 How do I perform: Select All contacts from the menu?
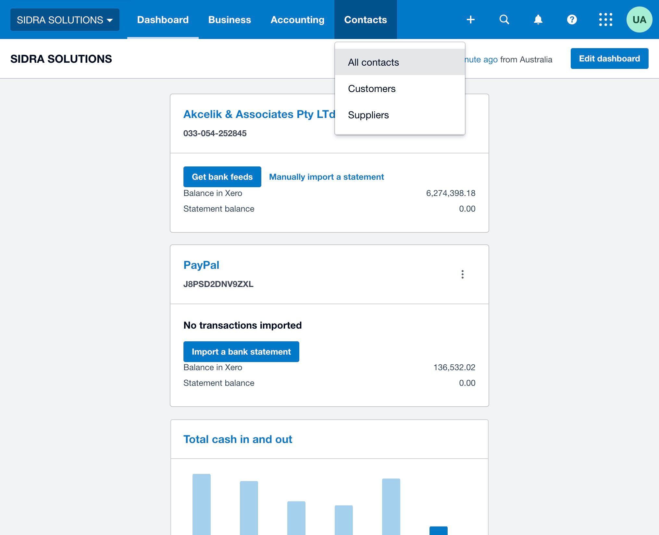(x=373, y=62)
